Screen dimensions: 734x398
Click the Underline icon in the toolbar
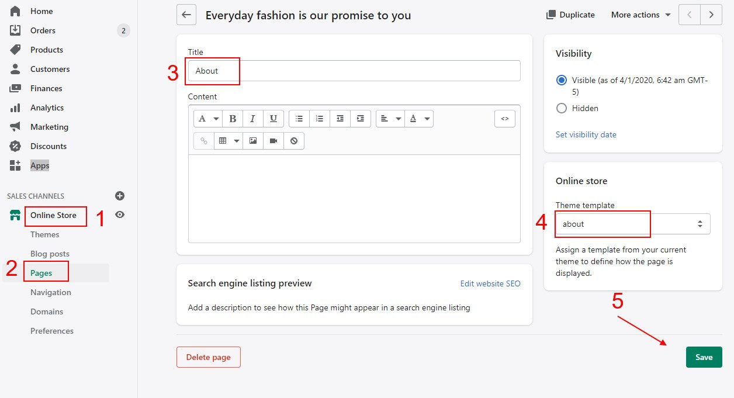pos(273,119)
